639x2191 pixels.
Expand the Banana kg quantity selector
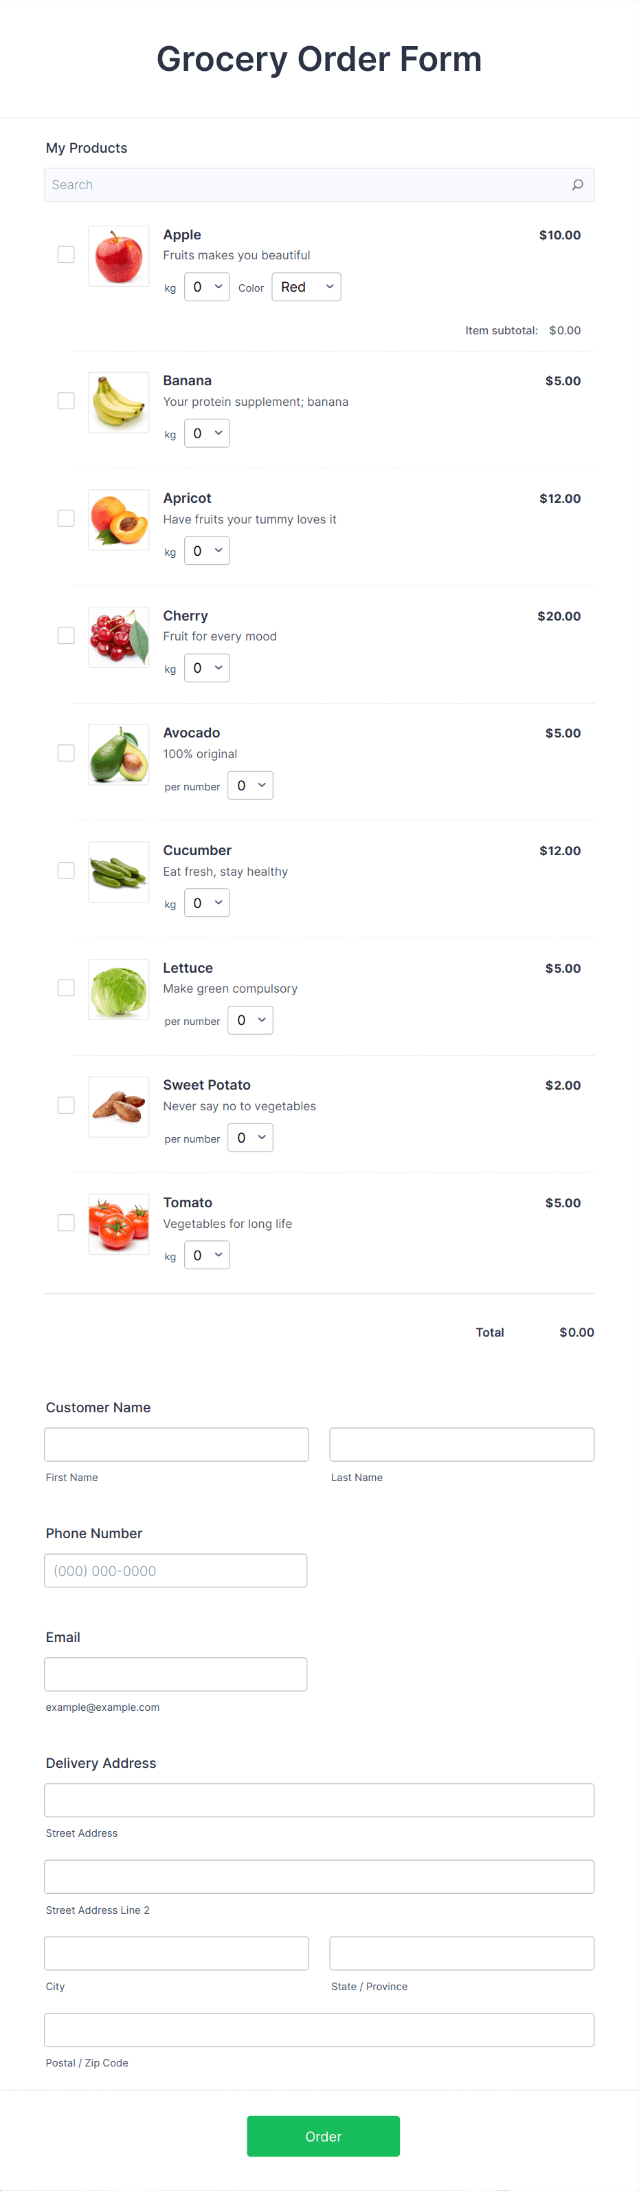coord(207,433)
